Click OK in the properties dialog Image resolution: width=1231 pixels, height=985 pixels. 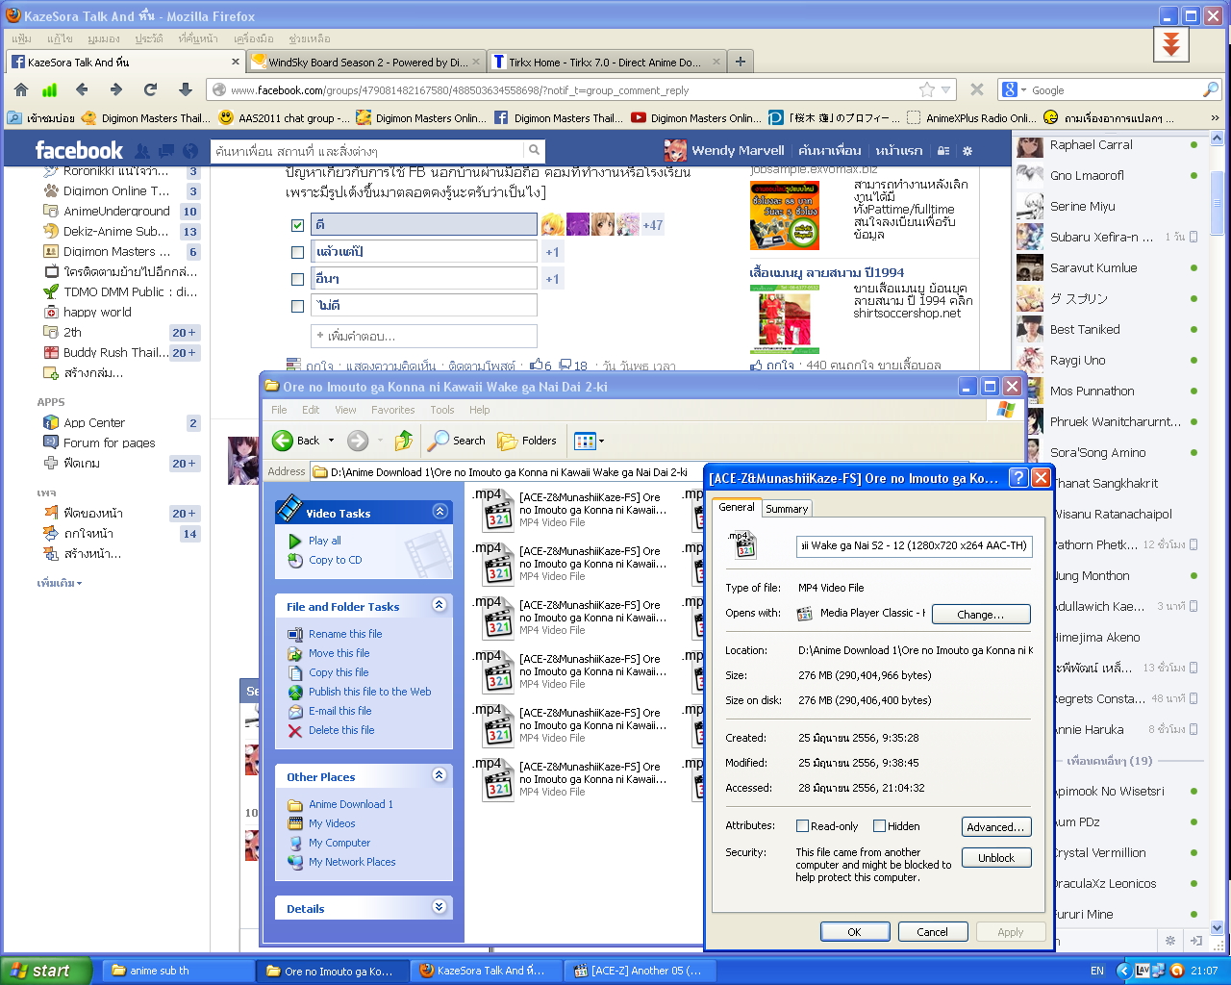(x=854, y=931)
